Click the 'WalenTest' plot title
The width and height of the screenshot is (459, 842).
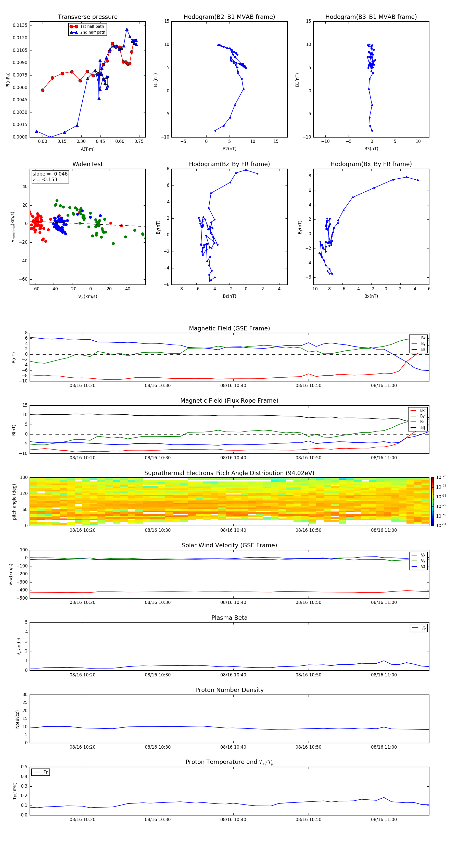[87, 164]
